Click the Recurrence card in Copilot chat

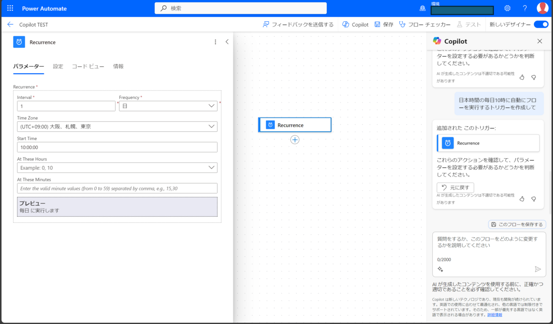pos(488,143)
